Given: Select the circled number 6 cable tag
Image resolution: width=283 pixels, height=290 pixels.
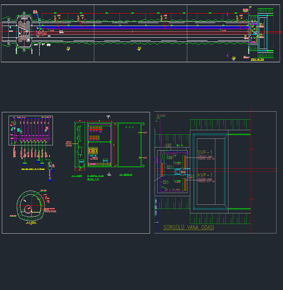Looking at the screenshot, I should click(167, 145).
